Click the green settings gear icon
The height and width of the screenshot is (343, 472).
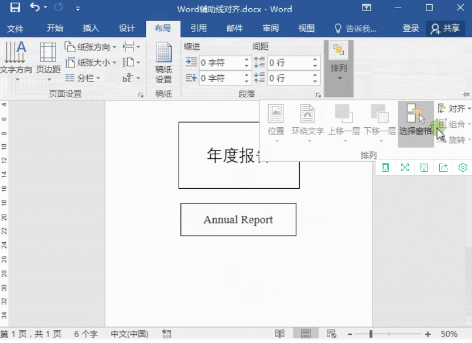(x=463, y=168)
